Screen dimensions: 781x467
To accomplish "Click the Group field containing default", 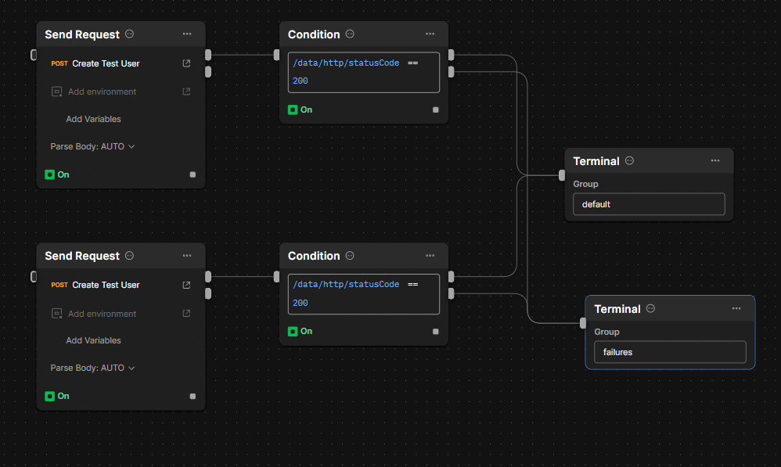I will [649, 204].
